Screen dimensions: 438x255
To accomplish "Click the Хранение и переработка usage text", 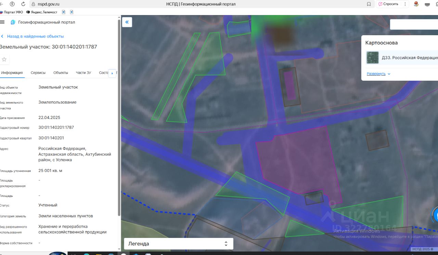I will 63,227.
